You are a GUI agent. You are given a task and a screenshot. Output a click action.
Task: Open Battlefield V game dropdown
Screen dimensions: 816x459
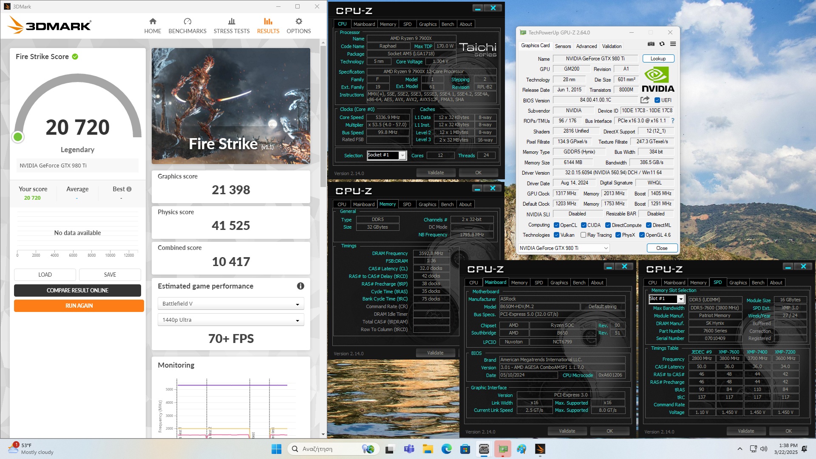coord(231,303)
